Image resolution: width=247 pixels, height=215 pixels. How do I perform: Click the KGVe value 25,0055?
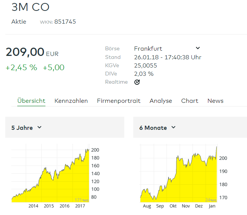(x=145, y=66)
